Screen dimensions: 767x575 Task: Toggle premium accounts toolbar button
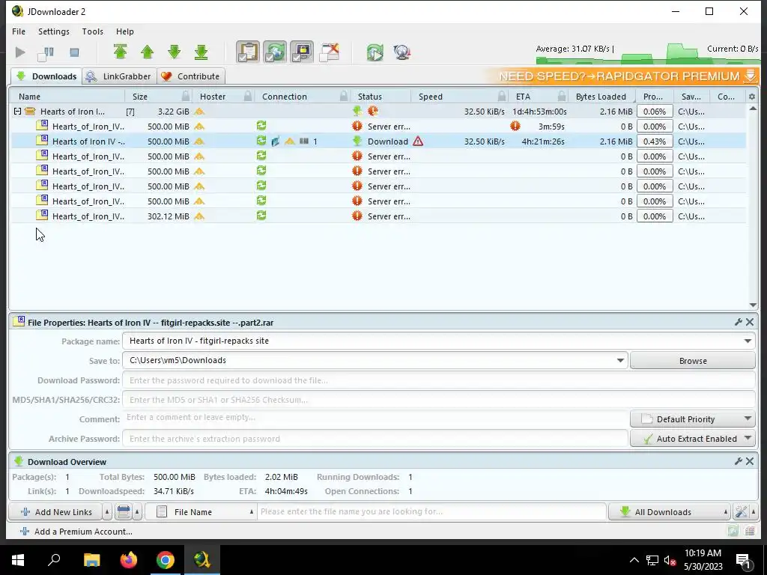[x=302, y=52]
